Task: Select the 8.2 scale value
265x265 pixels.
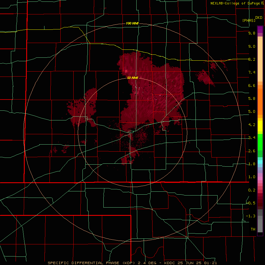Action: click(x=252, y=59)
